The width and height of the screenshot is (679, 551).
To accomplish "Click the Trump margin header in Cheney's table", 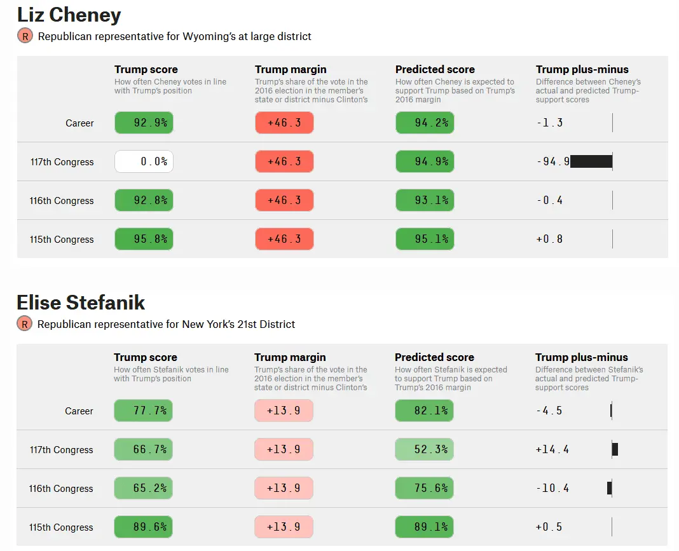I will (291, 69).
